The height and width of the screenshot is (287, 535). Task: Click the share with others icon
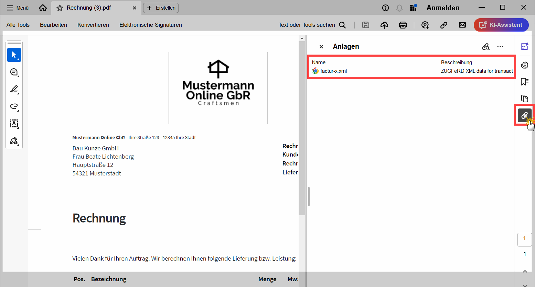pyautogui.click(x=425, y=25)
